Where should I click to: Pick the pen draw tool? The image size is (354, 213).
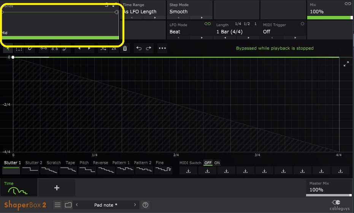pyautogui.click(x=30, y=48)
